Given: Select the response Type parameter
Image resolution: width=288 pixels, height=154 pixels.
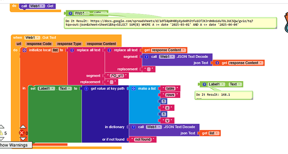Looking at the screenshot, I should [69, 44].
